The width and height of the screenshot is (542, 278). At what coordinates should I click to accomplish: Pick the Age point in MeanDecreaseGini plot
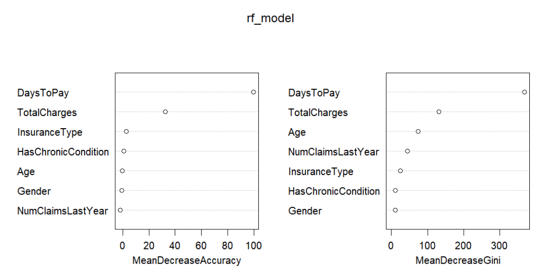tap(418, 131)
